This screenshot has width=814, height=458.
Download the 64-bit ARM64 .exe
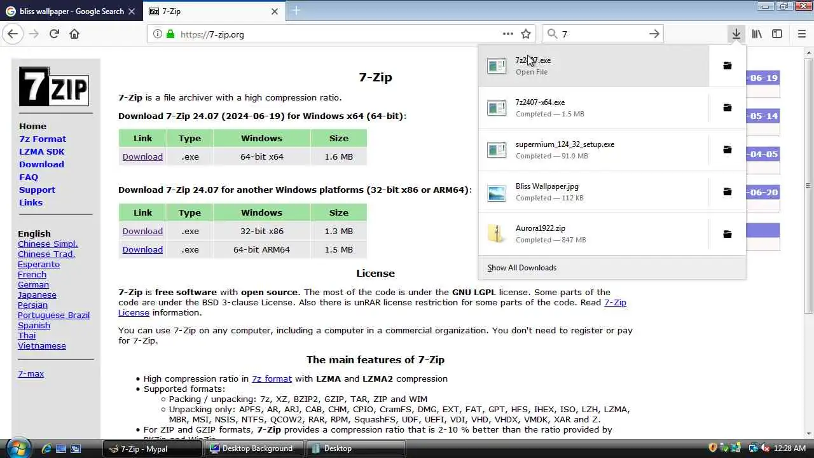[x=142, y=249]
